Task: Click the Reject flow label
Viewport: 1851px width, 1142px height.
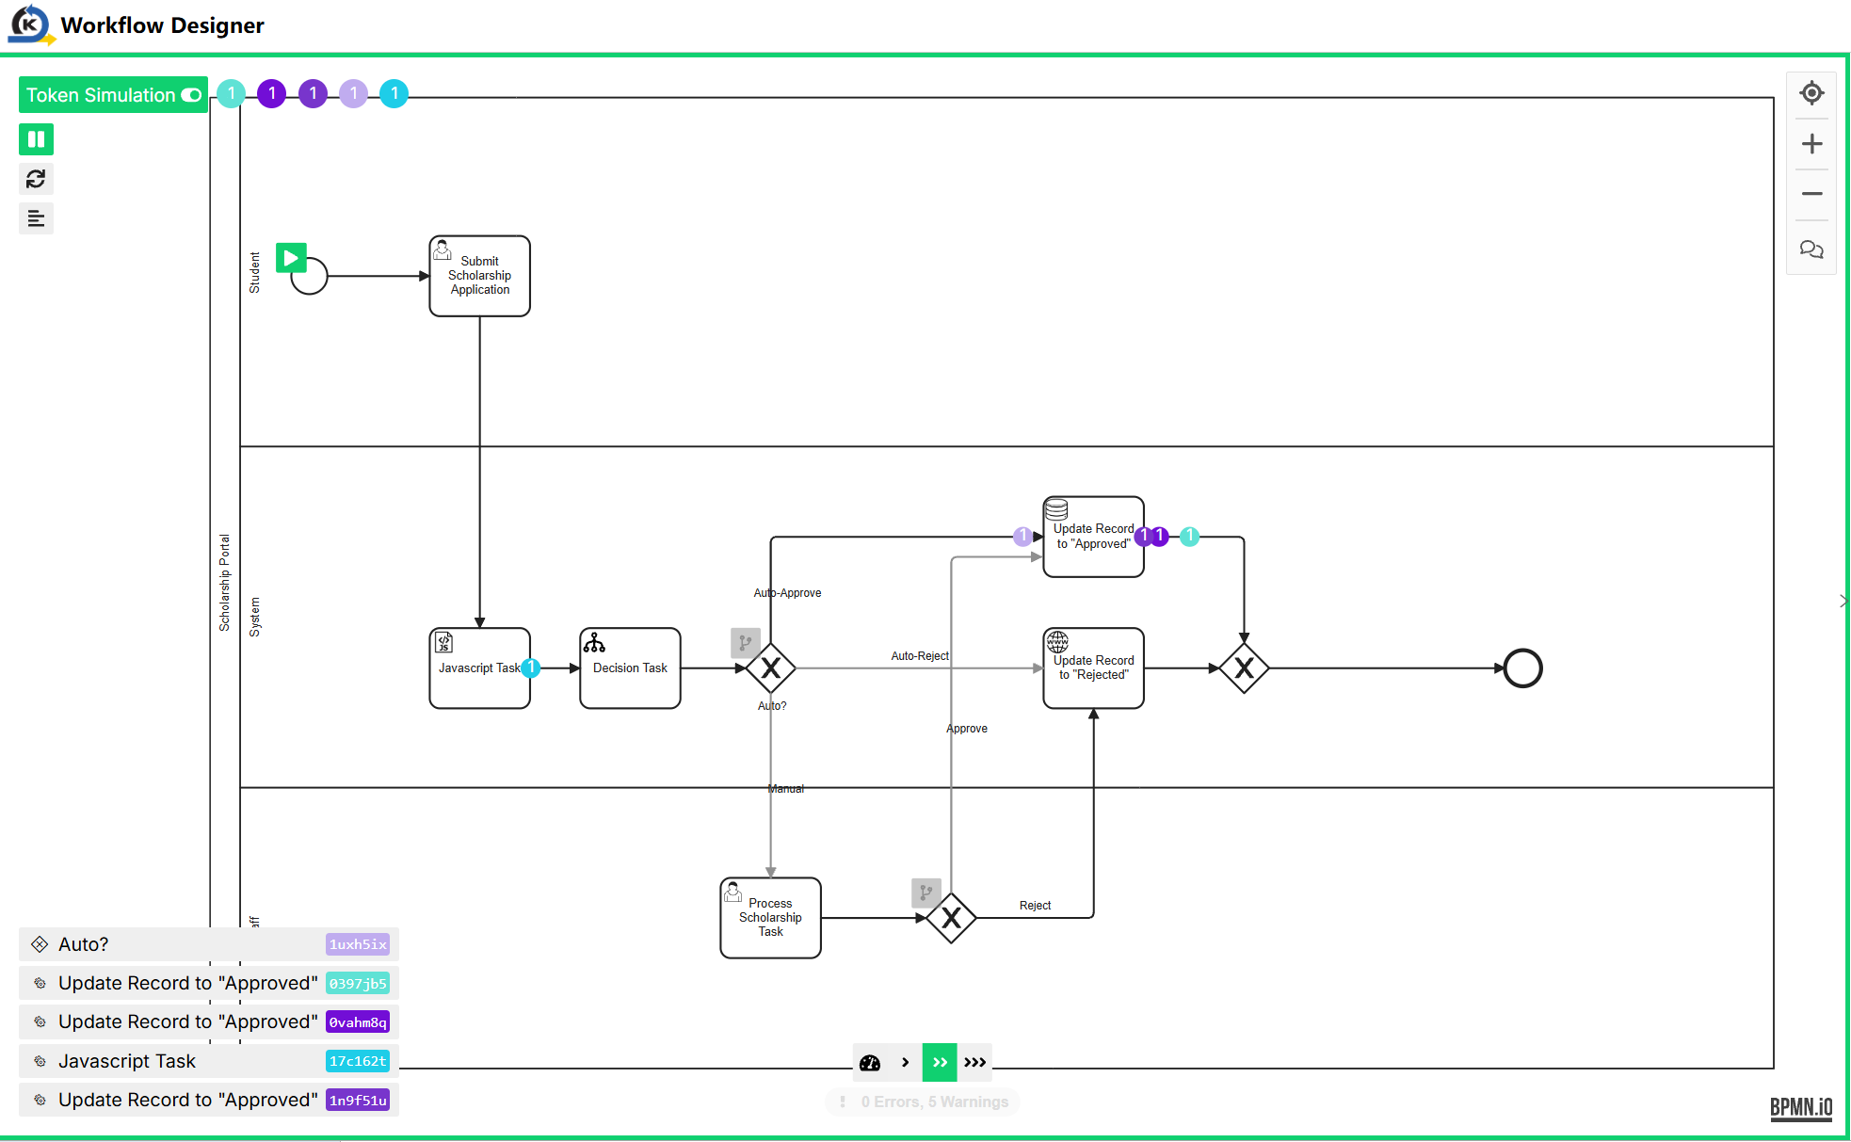Action: [x=1035, y=906]
